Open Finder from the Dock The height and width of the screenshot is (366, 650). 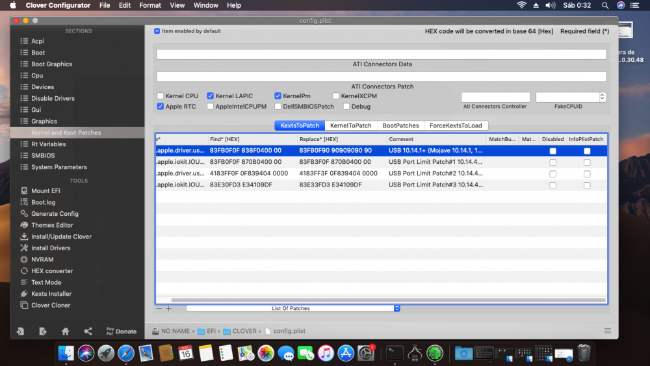[x=66, y=353]
